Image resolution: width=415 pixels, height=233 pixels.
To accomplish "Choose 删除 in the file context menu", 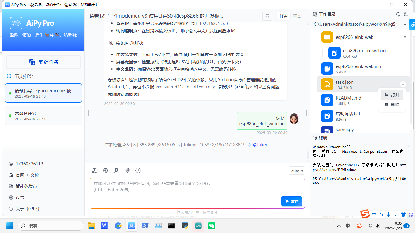I will click(x=392, y=105).
